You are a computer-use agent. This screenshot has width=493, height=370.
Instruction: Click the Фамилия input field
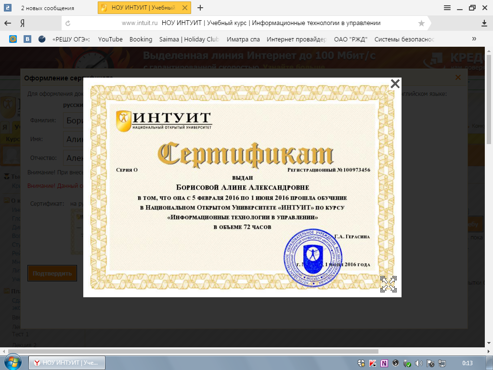pos(73,120)
